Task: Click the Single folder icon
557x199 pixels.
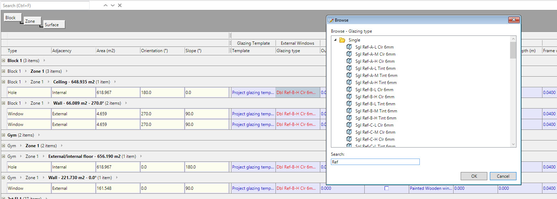Action: [x=342, y=40]
